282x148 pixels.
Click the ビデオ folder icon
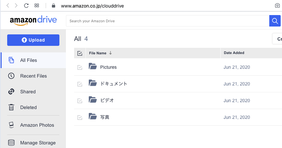tap(93, 100)
